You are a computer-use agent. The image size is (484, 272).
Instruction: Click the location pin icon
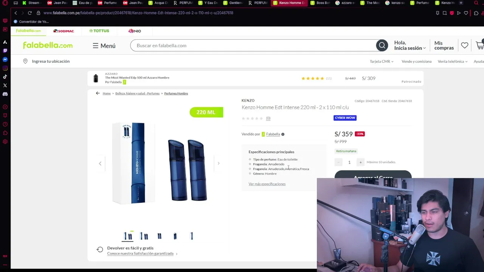[25, 61]
